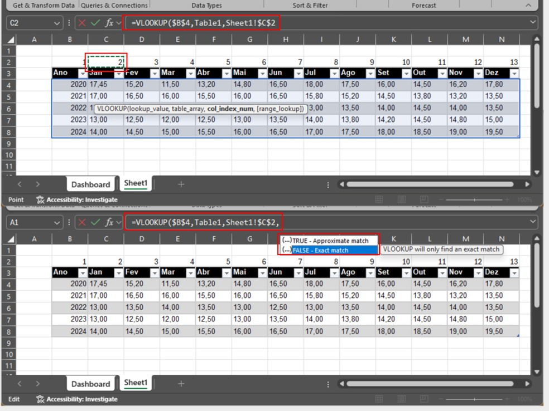Select TRUE - Approximate match from the autocomplete list
The image size is (549, 411).
coord(330,241)
